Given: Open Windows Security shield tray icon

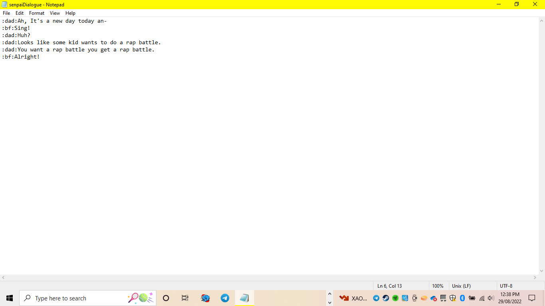Looking at the screenshot, I should [x=453, y=298].
